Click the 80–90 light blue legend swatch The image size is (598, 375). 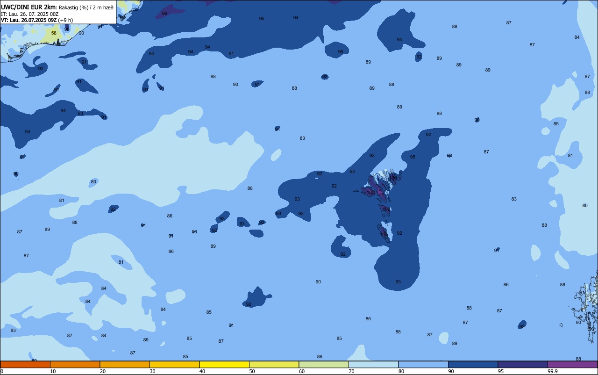pyautogui.click(x=423, y=365)
